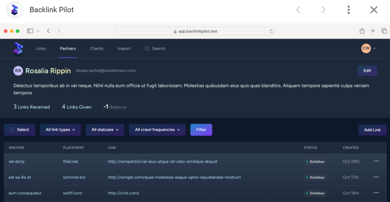The width and height of the screenshot is (390, 202).
Task: Click the 3 Links Received stat
Action: pyautogui.click(x=32, y=107)
